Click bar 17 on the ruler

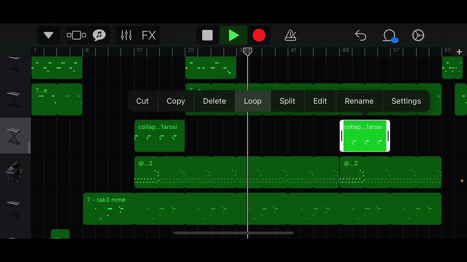139,50
